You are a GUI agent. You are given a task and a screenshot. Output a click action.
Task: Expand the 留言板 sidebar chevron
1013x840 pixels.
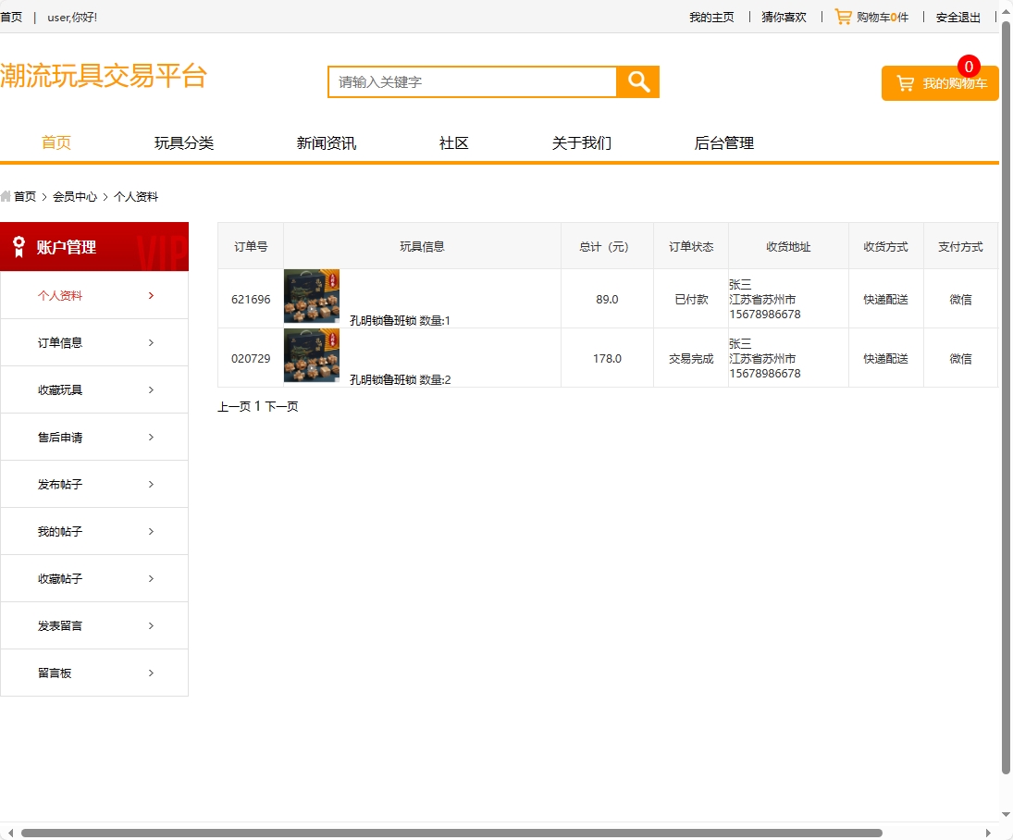click(151, 673)
